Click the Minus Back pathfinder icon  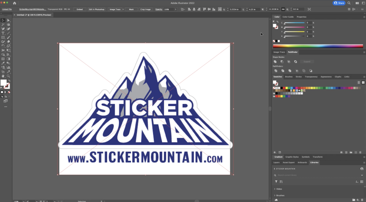pyautogui.click(x=311, y=71)
